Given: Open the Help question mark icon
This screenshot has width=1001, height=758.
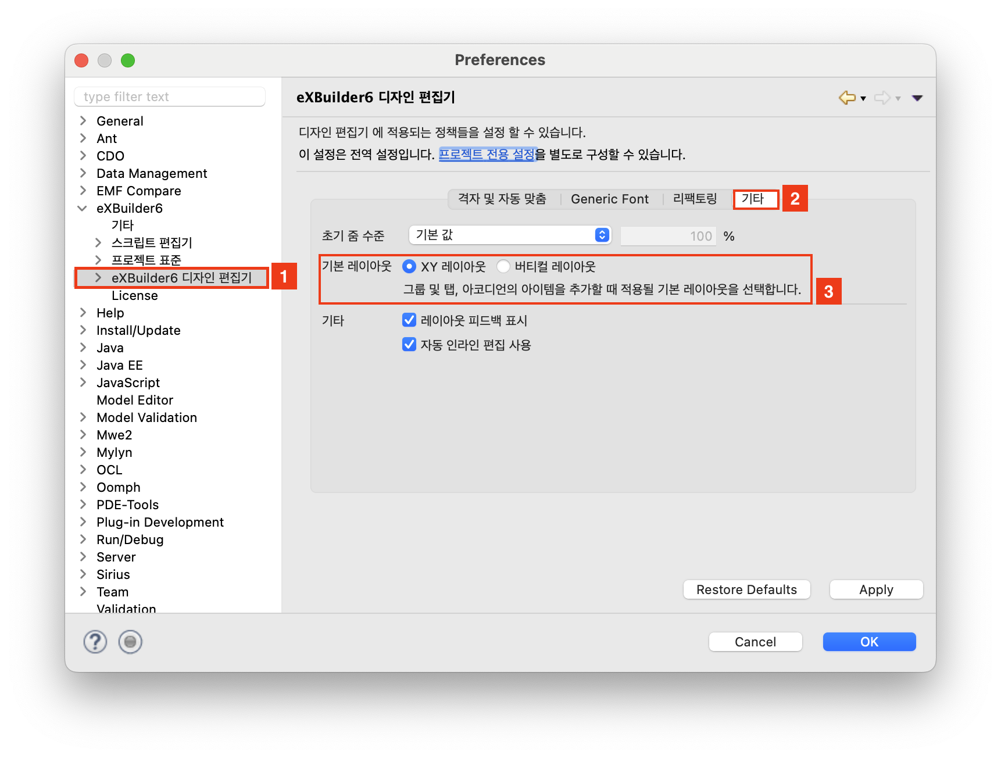Looking at the screenshot, I should click(95, 642).
